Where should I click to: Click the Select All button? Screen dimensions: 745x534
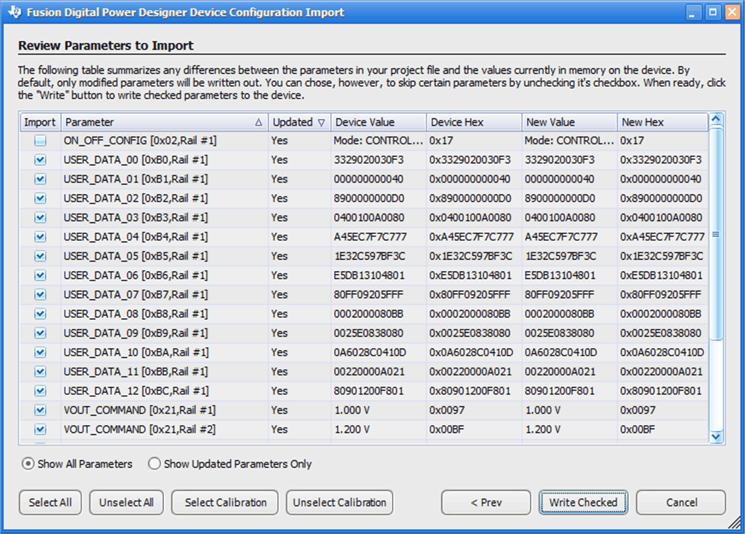(50, 502)
